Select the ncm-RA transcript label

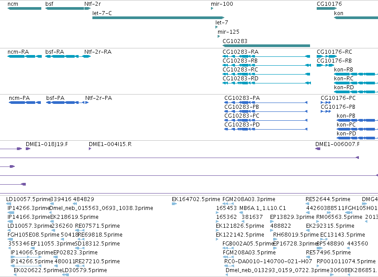[x=18, y=52]
